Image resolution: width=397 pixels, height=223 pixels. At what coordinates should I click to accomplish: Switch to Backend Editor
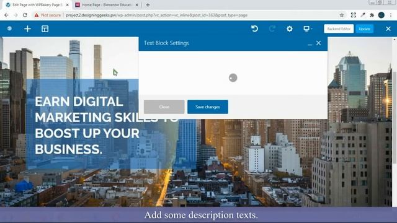339,29
